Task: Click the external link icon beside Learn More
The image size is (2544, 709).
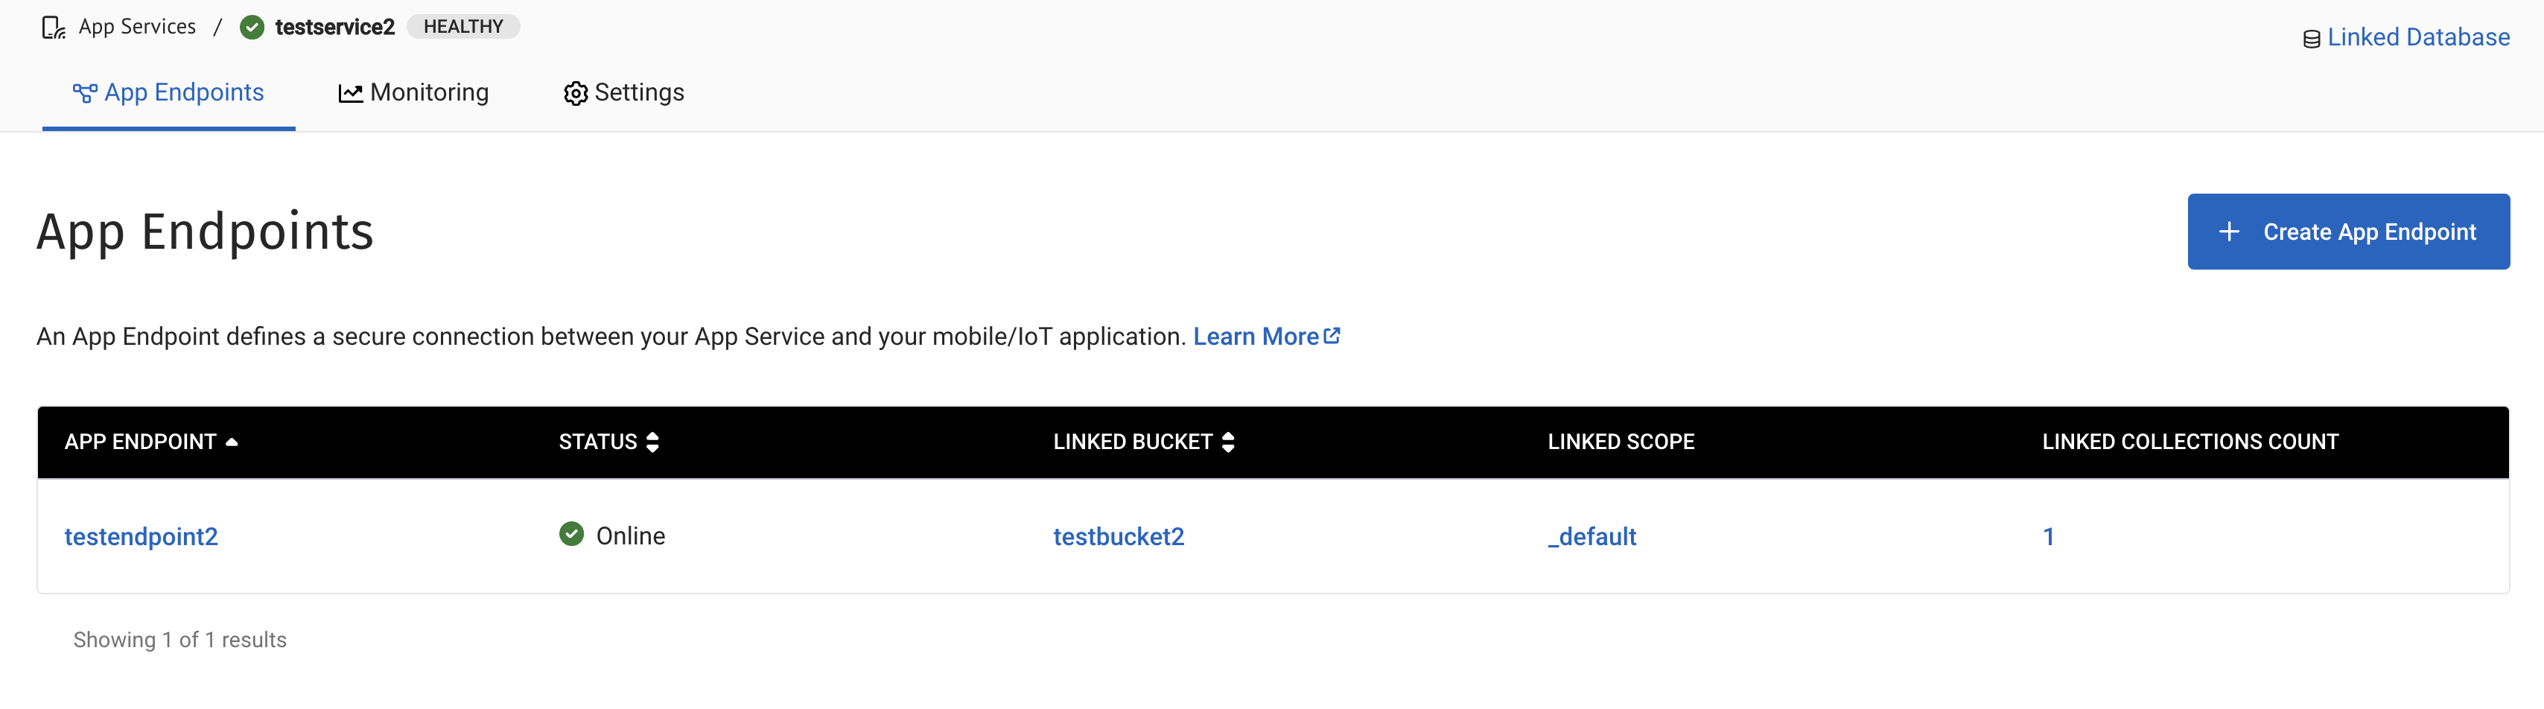Action: (x=1332, y=334)
